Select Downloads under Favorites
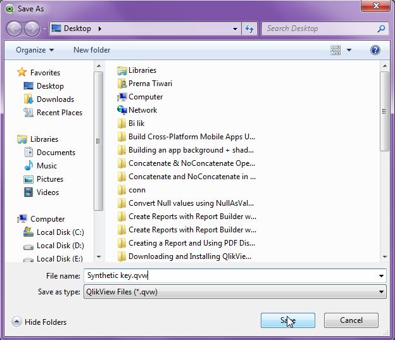395x340 pixels. tap(49, 99)
